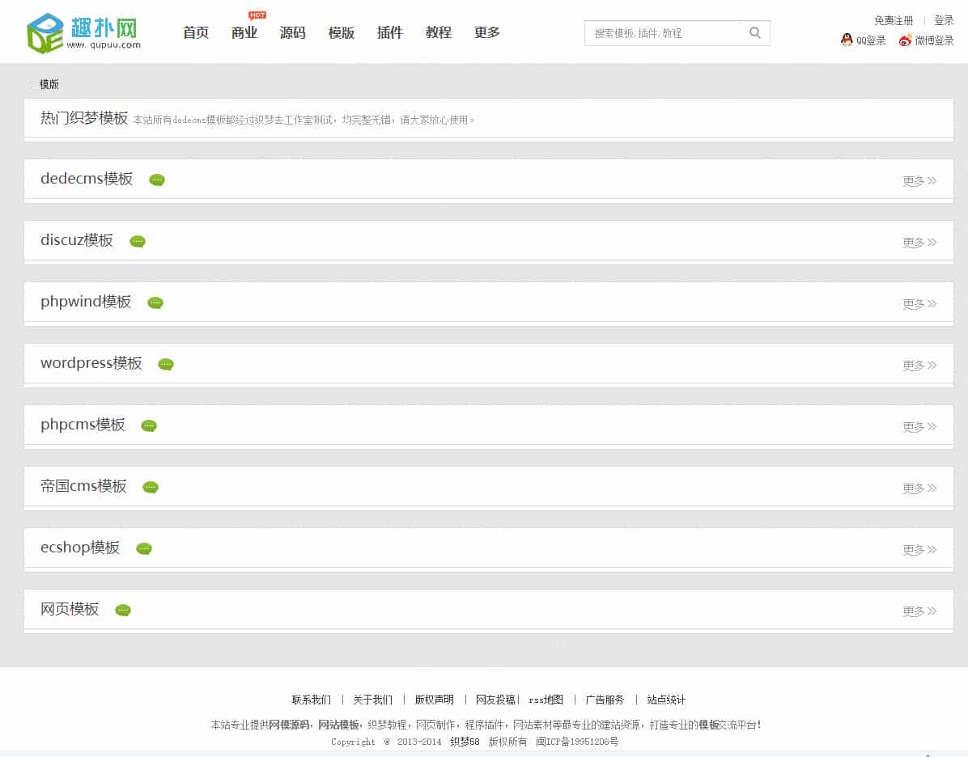Click the 模版 breadcrumb
This screenshot has width=968, height=757.
[x=49, y=84]
